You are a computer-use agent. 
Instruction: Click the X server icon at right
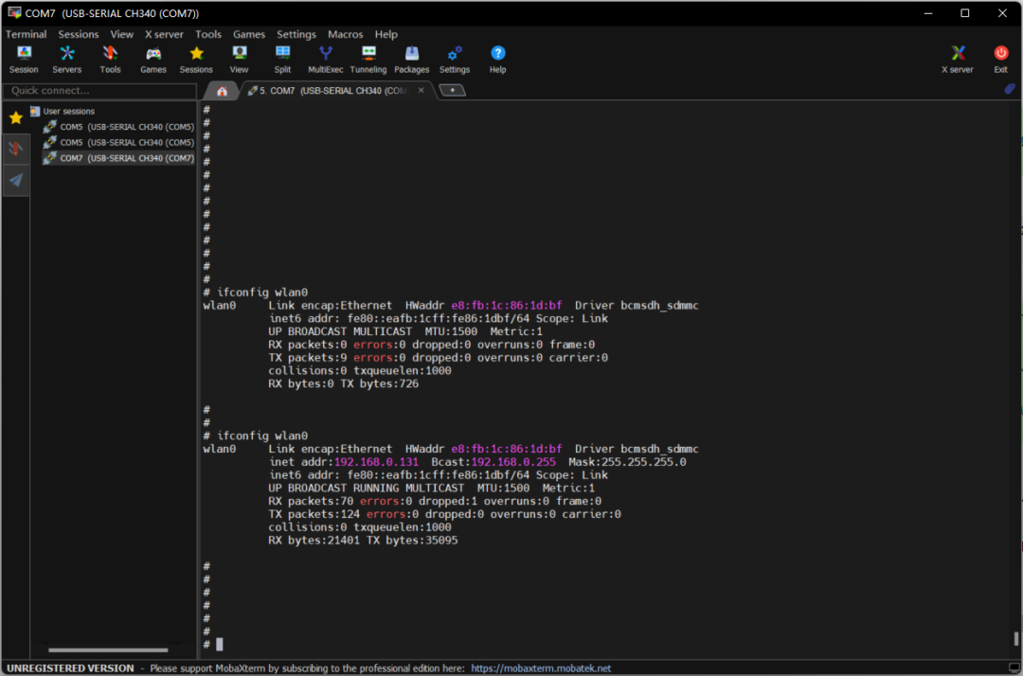957,60
